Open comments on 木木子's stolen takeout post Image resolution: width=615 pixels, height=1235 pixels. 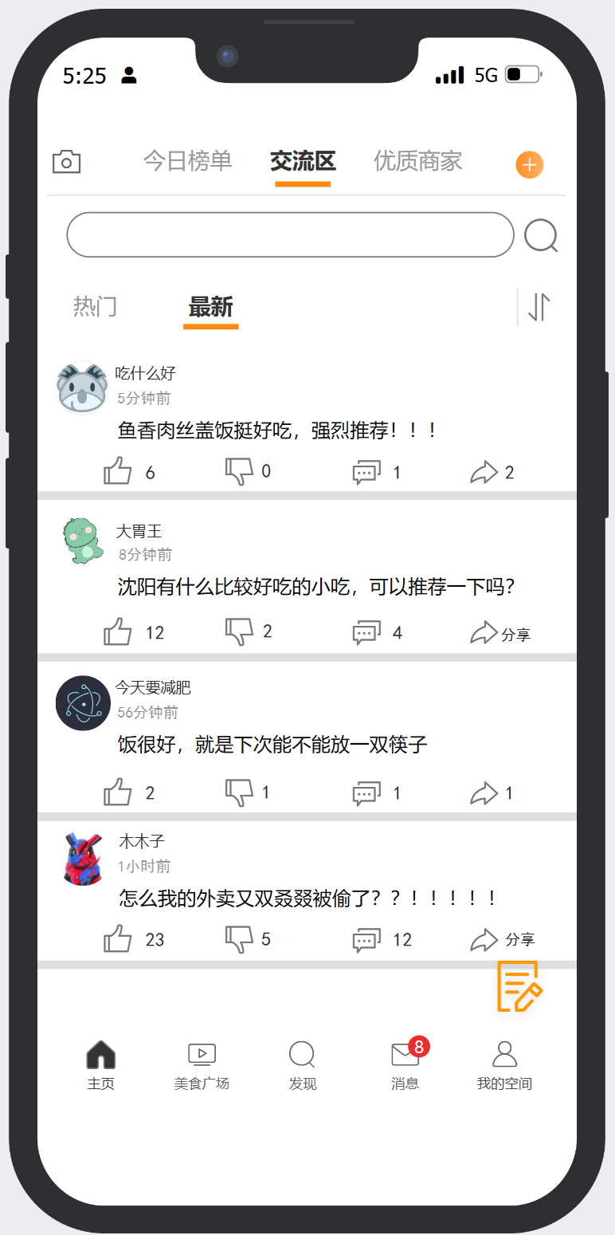coord(366,940)
